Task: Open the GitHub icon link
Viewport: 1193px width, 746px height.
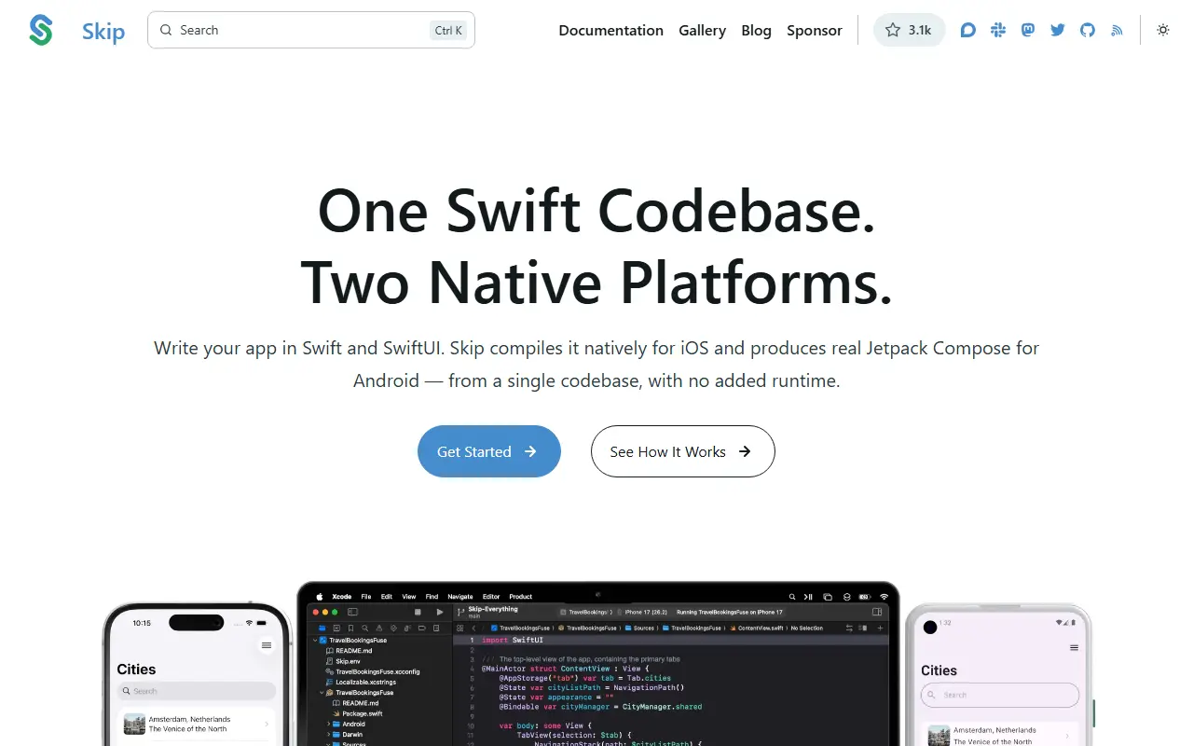Action: point(1088,30)
